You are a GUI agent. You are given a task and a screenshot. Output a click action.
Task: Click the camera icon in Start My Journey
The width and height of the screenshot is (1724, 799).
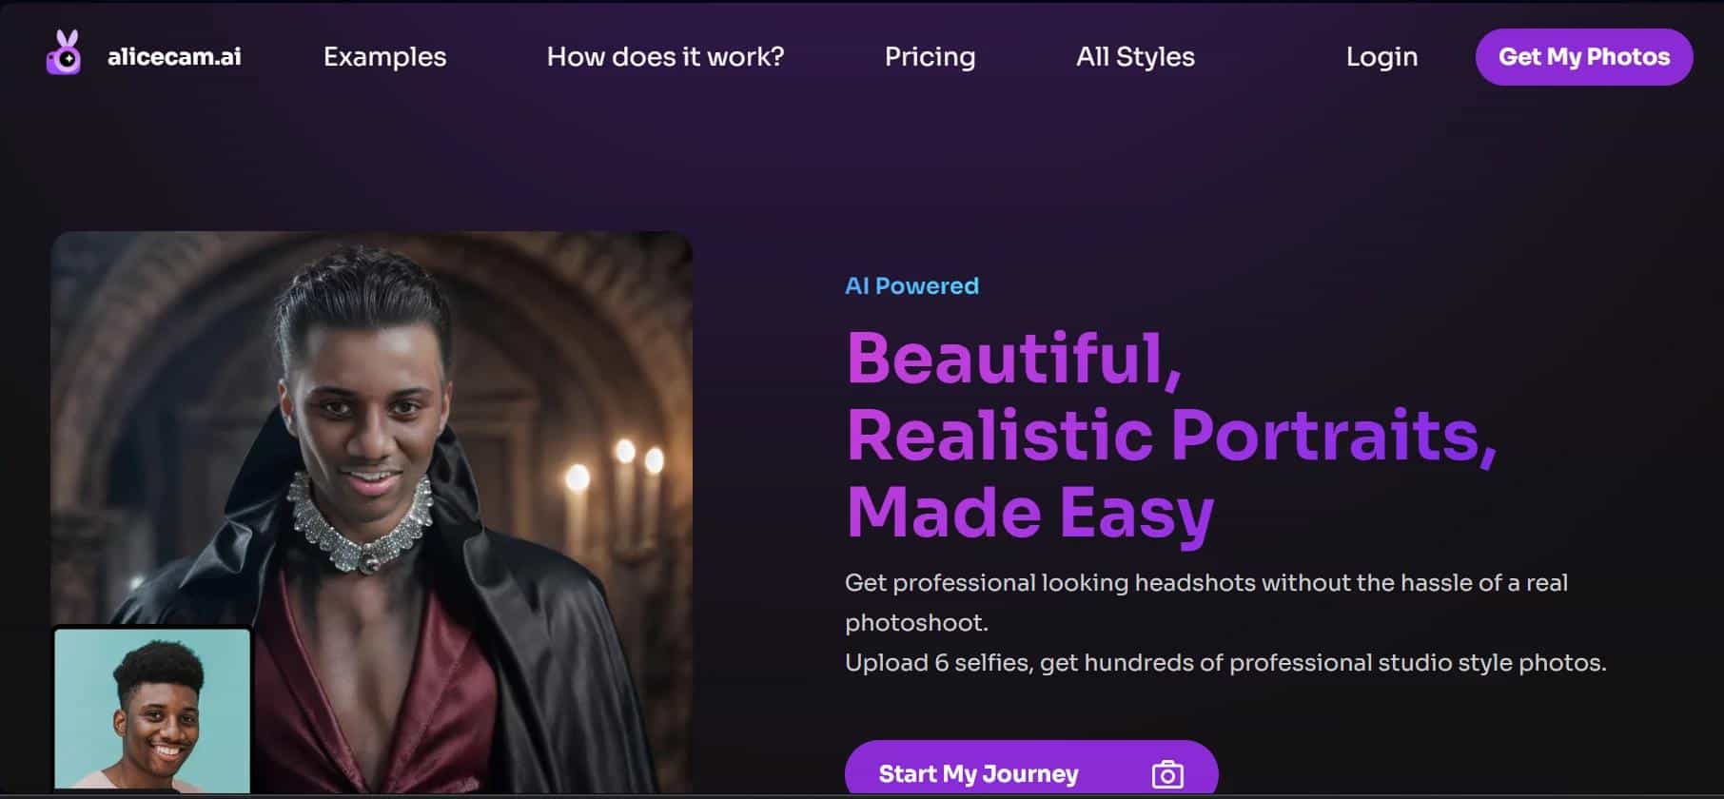1167,774
